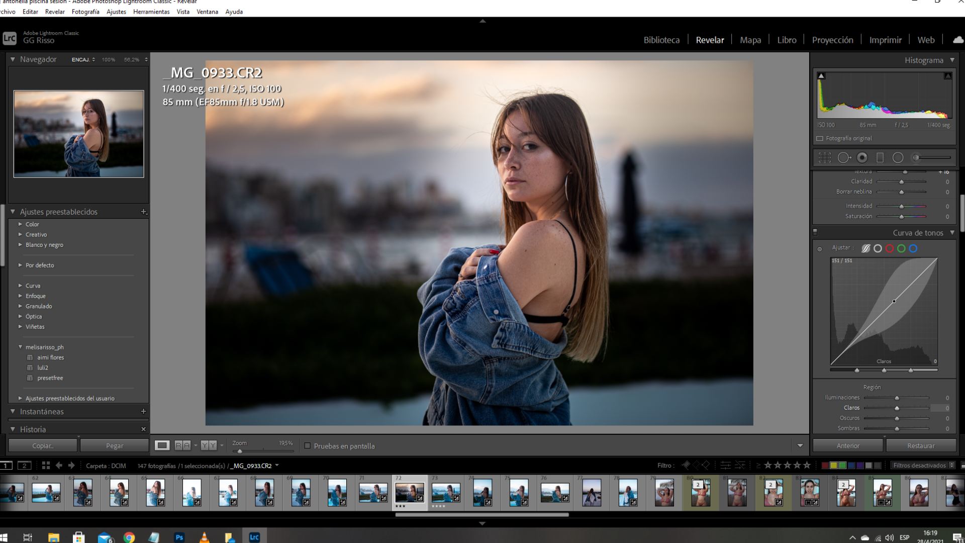The height and width of the screenshot is (543, 965).
Task: Activate the Radial Filter tool
Action: [898, 158]
